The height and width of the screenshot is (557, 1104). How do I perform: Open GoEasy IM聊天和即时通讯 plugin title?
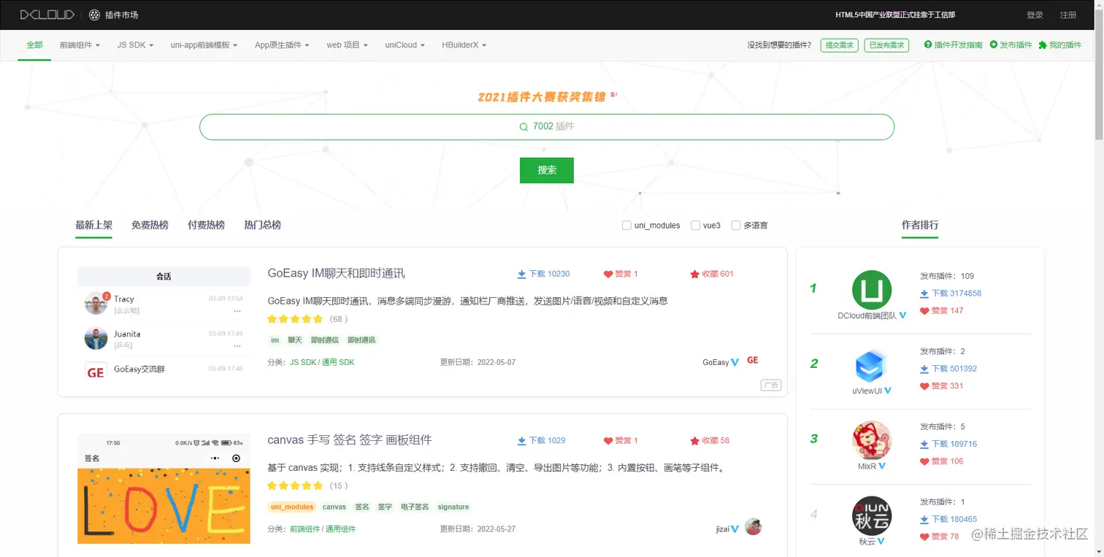click(337, 274)
